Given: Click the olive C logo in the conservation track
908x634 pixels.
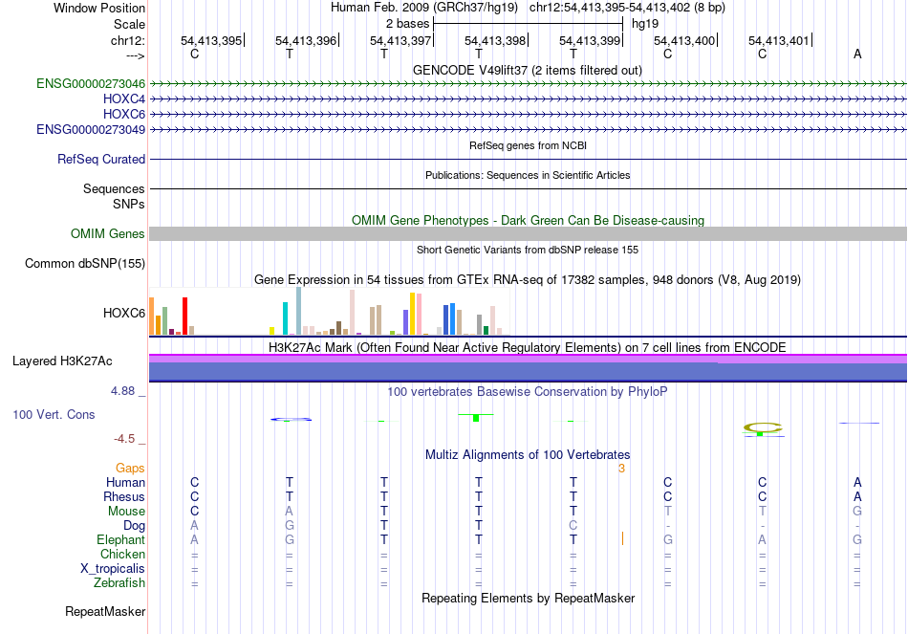Looking at the screenshot, I should 763,427.
